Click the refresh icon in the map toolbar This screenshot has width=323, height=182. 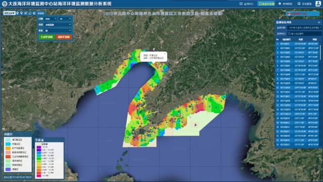pos(34,13)
